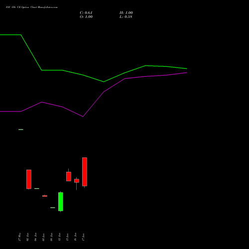Click the green candle for 12 Jun
Screen dimensions: 249x249
pyautogui.click(x=61, y=202)
